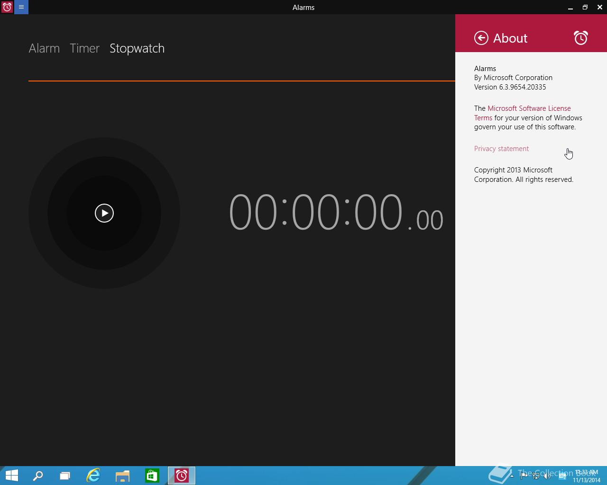Start the stopwatch with the play button

click(x=104, y=213)
